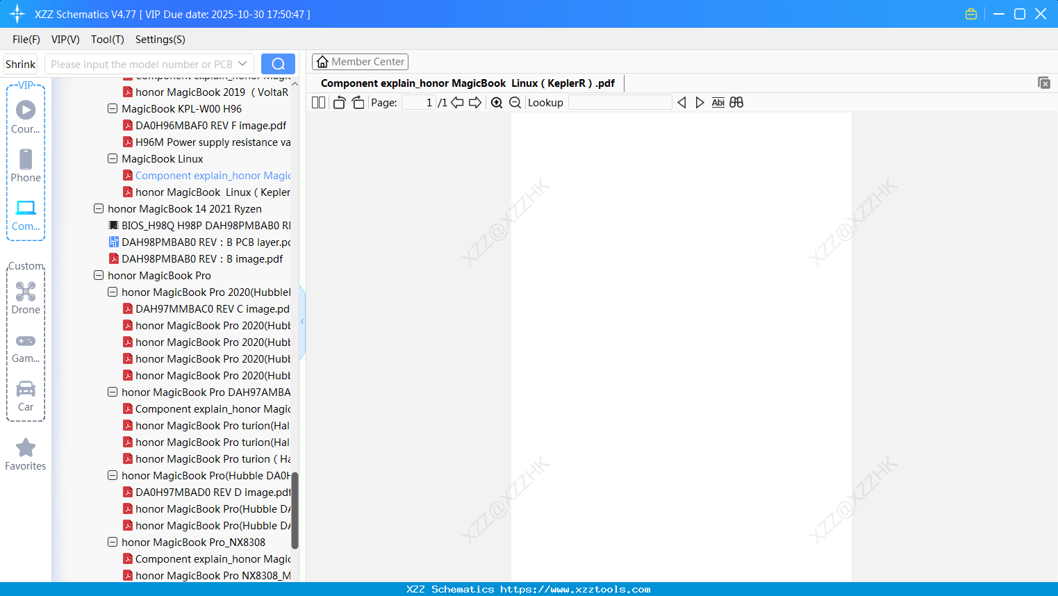Open honor MagicBook Linux ( Kepler file
The image size is (1058, 596).
(x=213, y=192)
